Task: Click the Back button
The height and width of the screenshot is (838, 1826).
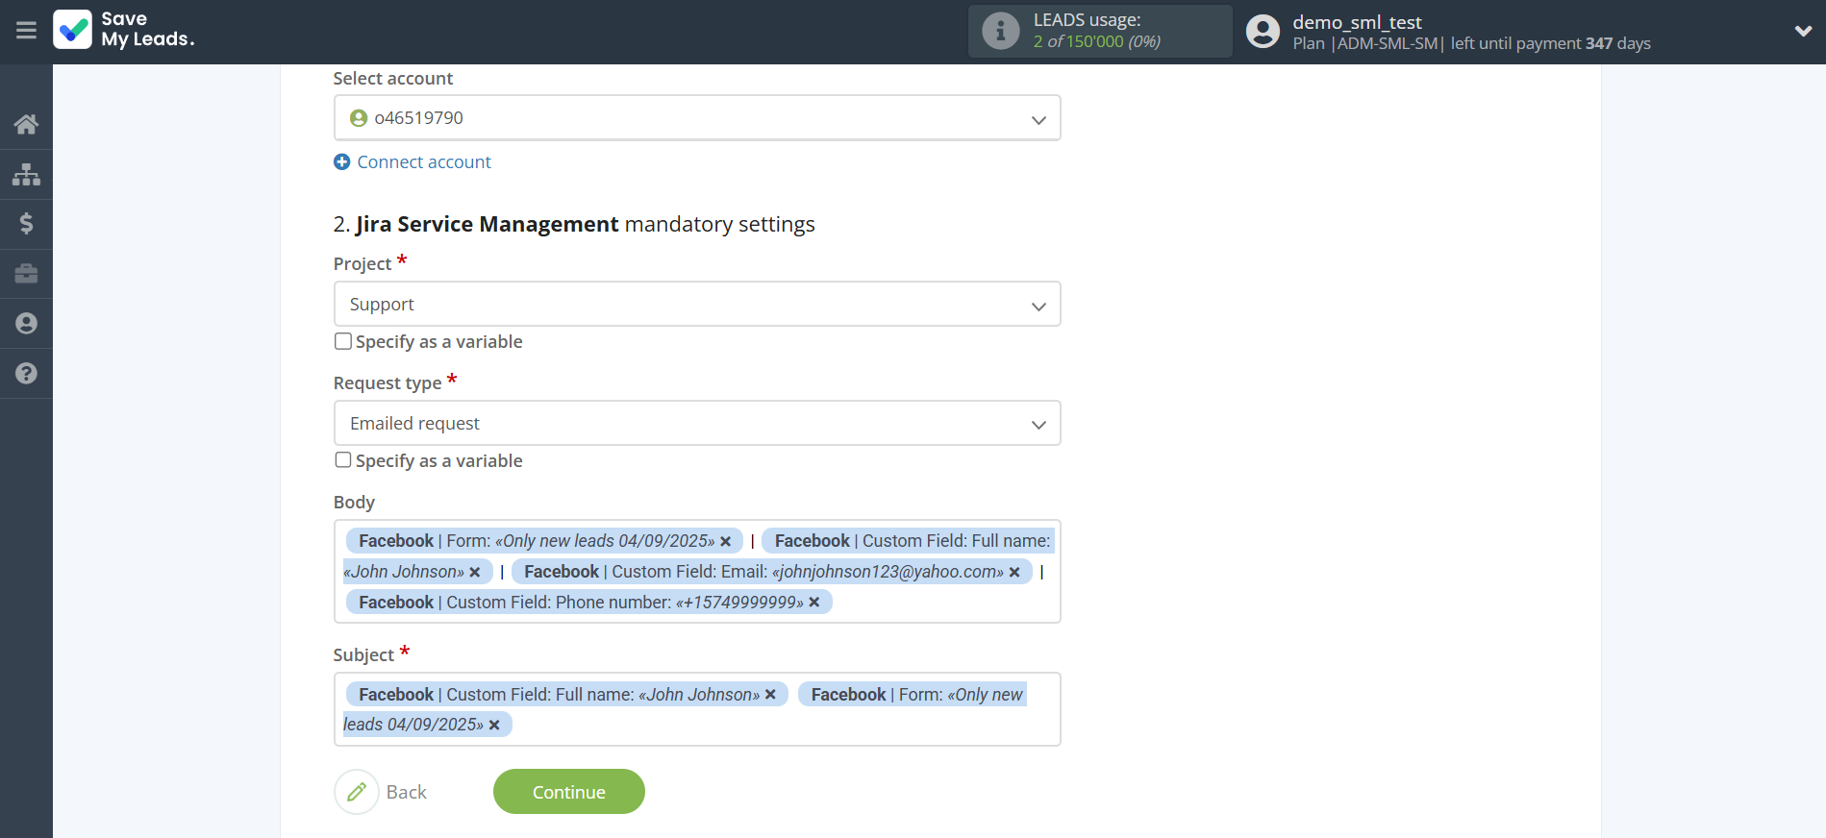Action: point(382,792)
